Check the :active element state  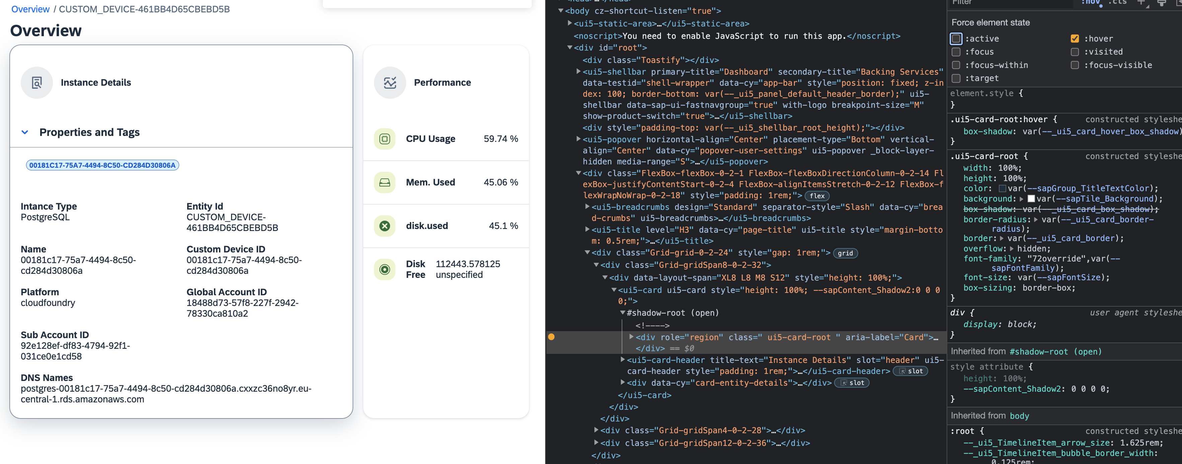956,38
